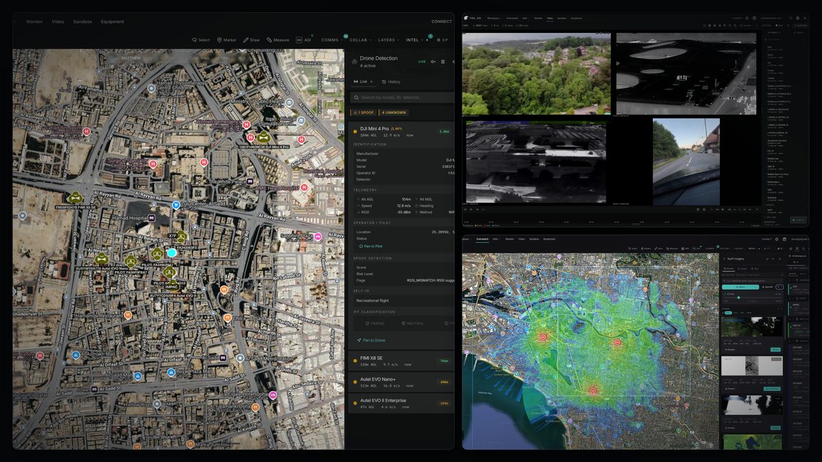822x462 pixels.
Task: Select the Live tab in Drone Detection
Action: (363, 81)
